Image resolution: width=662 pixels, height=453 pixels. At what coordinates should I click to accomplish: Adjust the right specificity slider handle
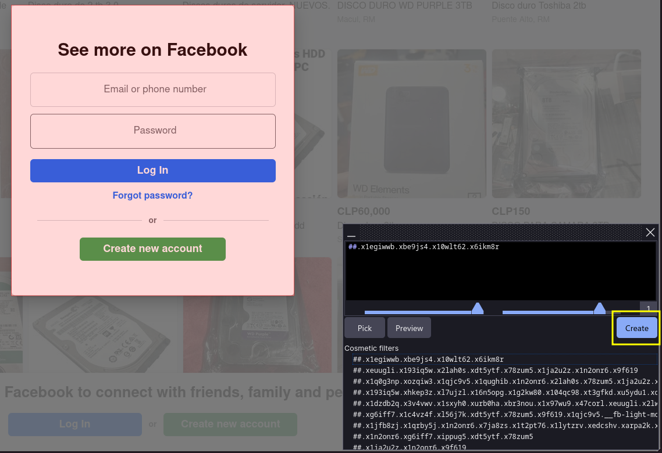pos(600,308)
